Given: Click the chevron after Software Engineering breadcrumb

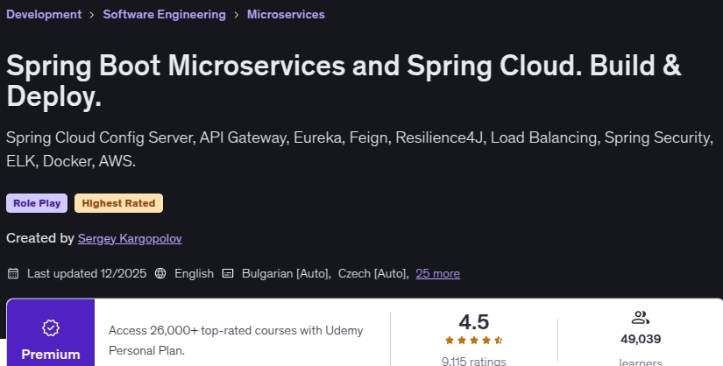Looking at the screenshot, I should 237,15.
